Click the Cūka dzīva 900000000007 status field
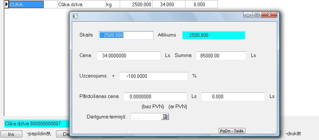Image resolution: width=319 pixels, height=140 pixels. click(x=37, y=124)
